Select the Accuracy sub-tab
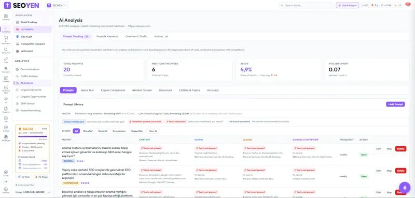Viewport: 415px width, 198px height. 213,90
